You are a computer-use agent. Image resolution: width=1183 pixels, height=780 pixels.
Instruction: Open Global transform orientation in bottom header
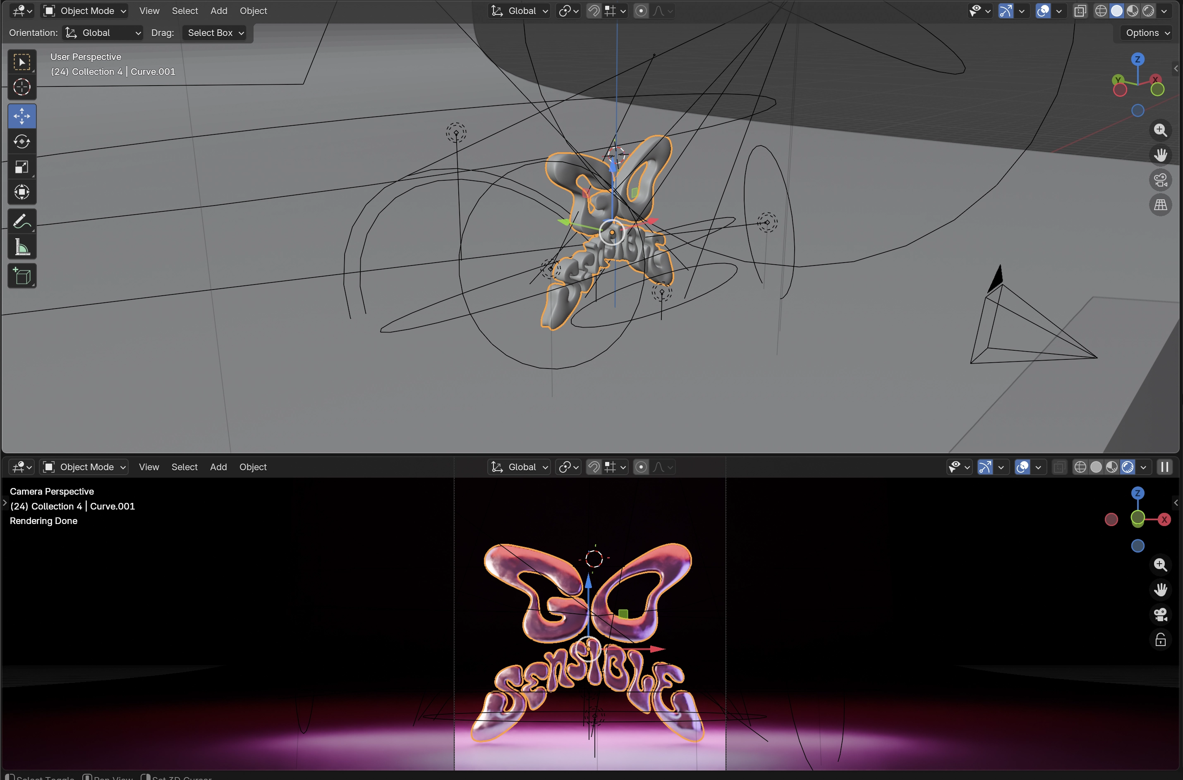coord(520,467)
